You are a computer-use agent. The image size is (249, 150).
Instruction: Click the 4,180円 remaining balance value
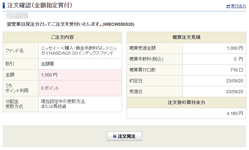(x=235, y=113)
